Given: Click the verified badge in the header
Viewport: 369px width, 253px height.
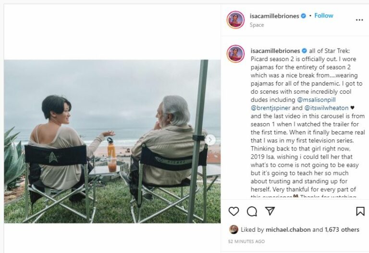Looking at the screenshot, I should (303, 16).
